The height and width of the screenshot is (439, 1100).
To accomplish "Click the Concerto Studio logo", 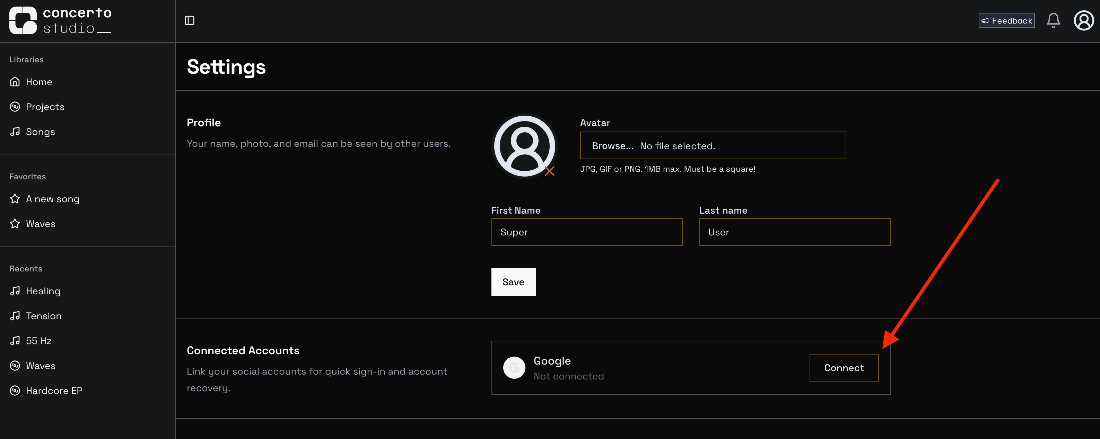I will click(60, 20).
